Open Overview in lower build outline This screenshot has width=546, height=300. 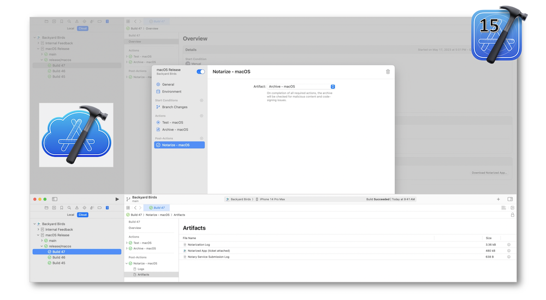[135, 228]
